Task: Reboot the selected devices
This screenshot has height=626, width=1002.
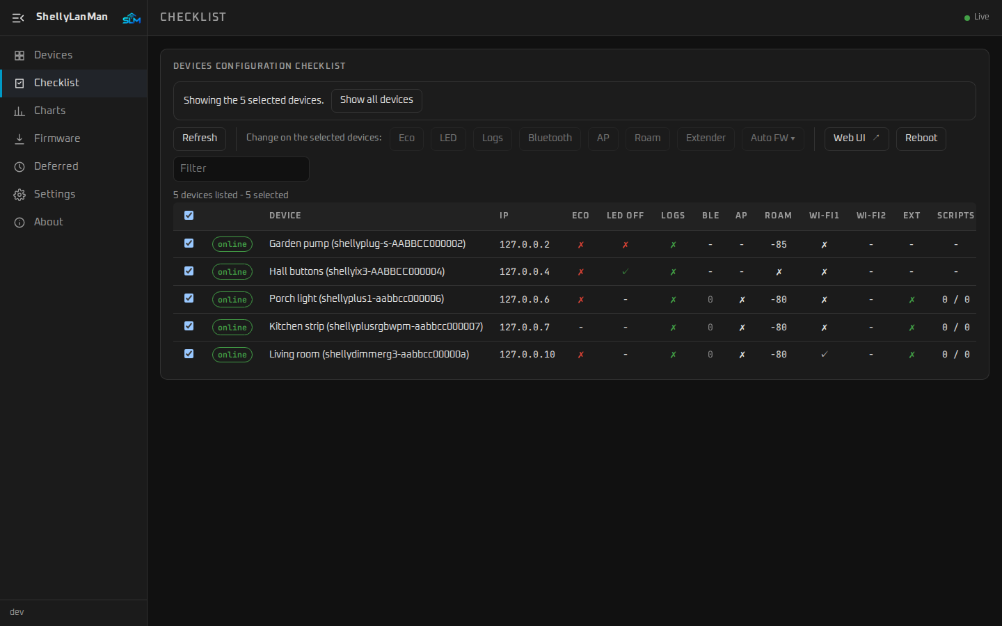Action: click(x=921, y=138)
